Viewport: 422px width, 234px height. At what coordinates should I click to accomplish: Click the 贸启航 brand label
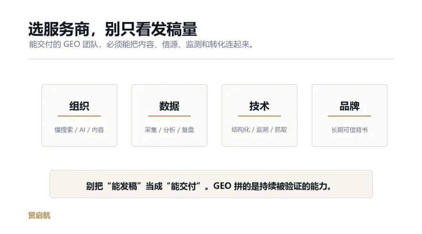coord(39,215)
